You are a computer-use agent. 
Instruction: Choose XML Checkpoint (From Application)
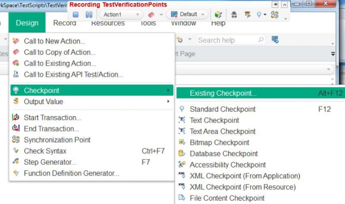tap(261, 176)
